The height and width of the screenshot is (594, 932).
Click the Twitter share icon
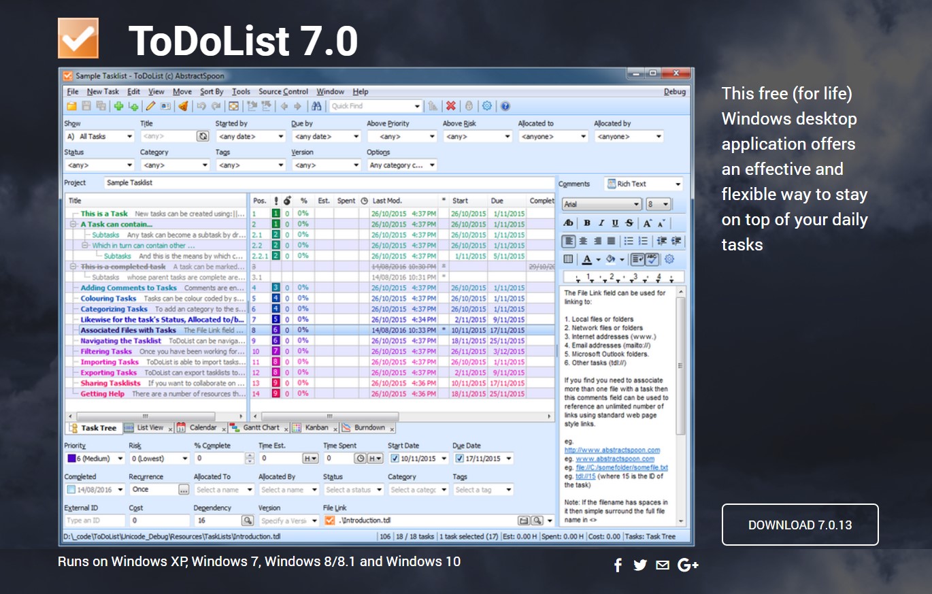(640, 565)
